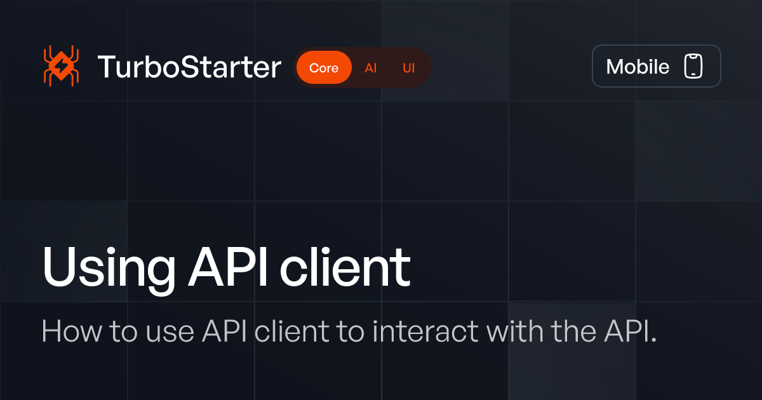Click the Using API client heading
762x400 pixels.
[x=227, y=265]
